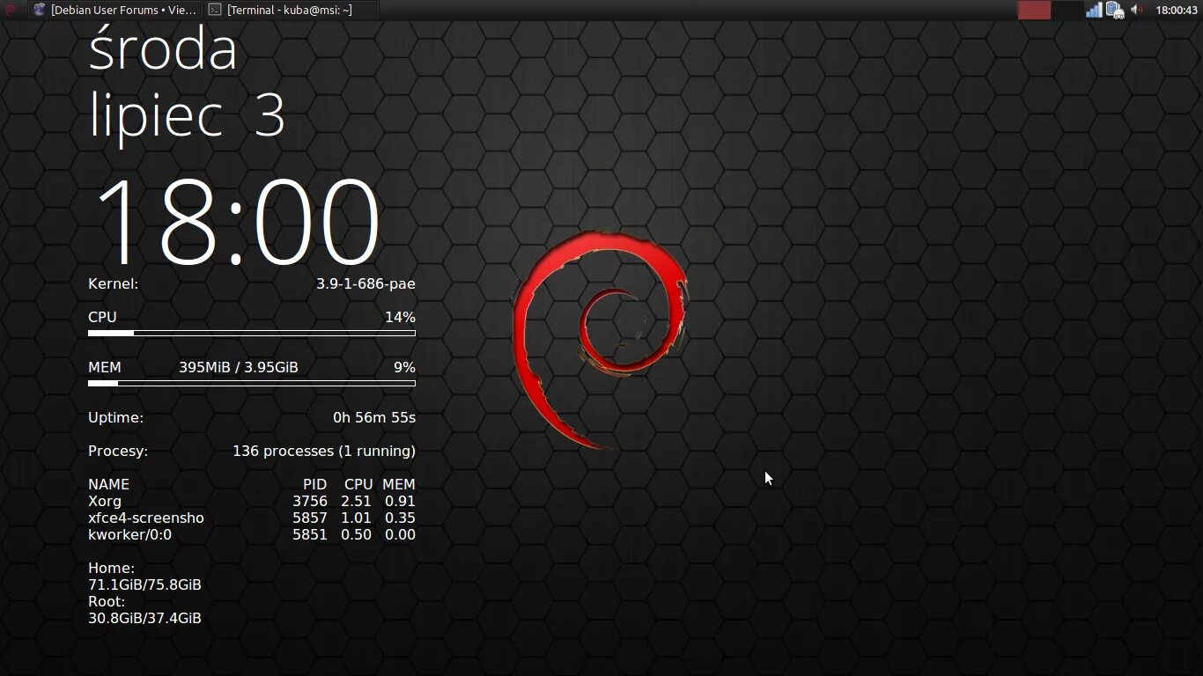1203x676 pixels.
Task: Click uptime value 0h 56m 55s
Action: pyautogui.click(x=374, y=417)
